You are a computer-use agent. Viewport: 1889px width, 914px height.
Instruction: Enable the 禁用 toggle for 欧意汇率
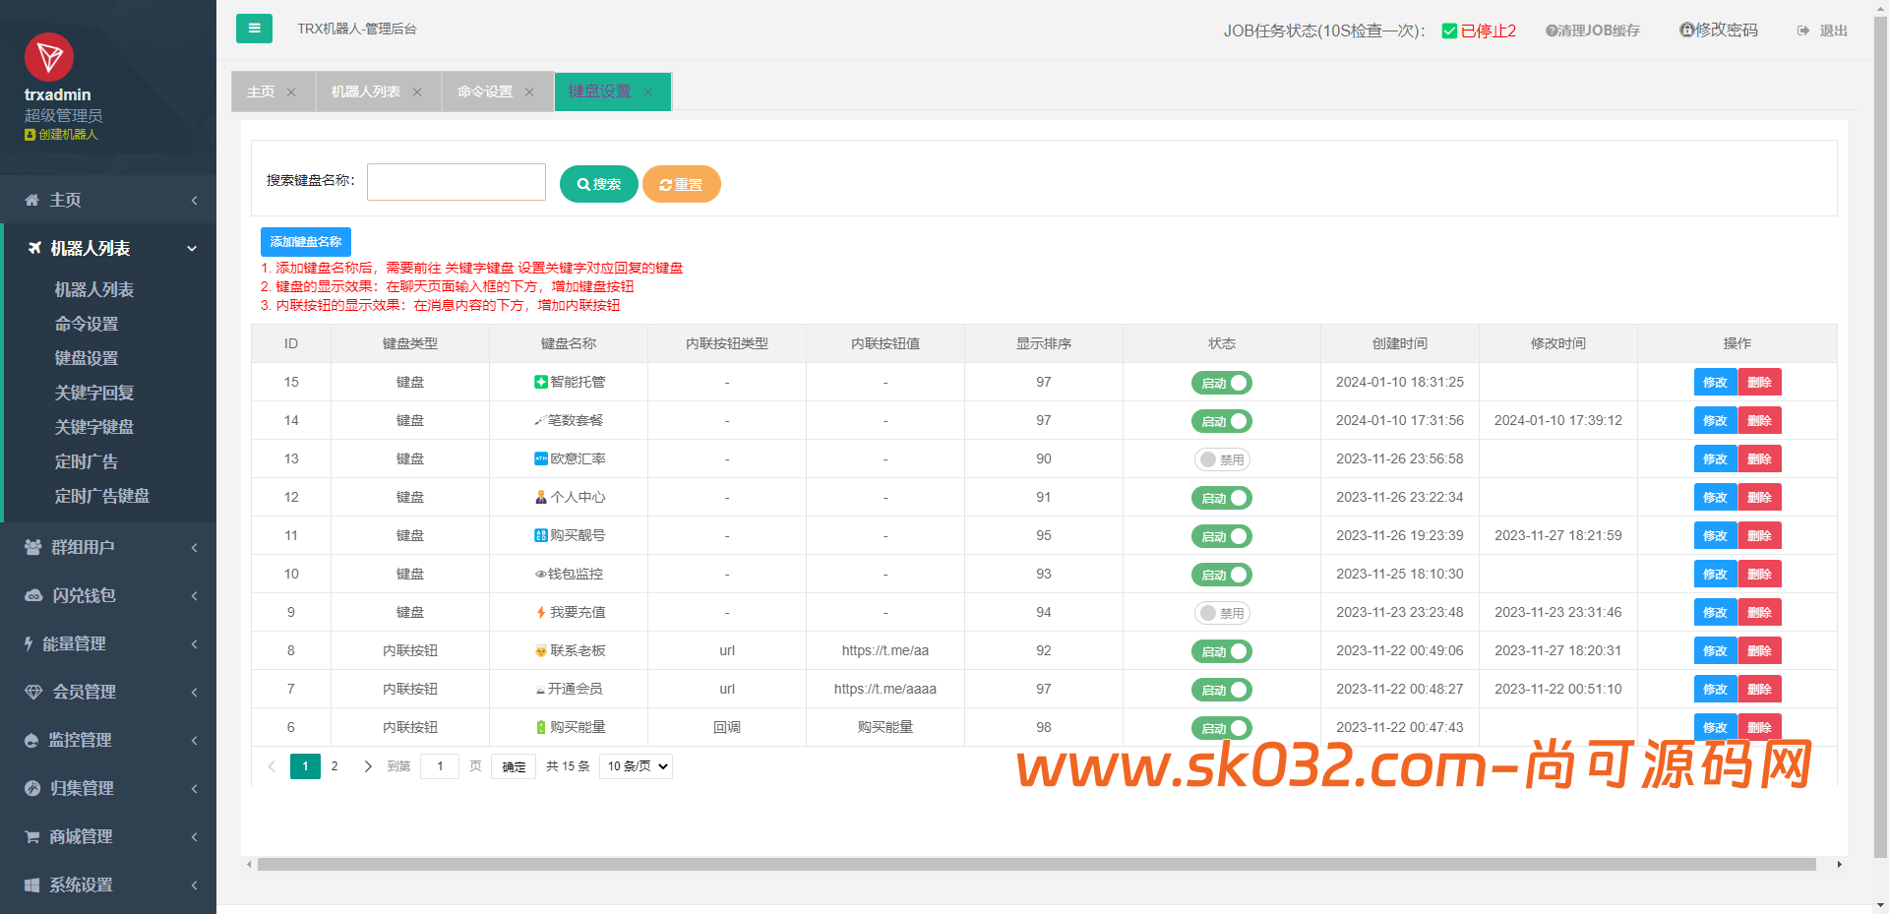point(1222,458)
